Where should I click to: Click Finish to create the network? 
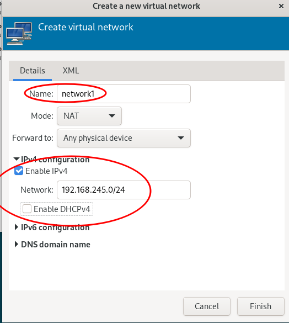coord(260,306)
